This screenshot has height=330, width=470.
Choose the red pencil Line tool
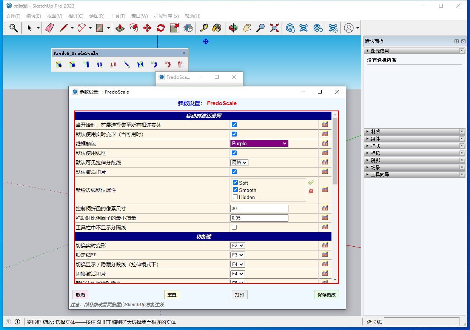[x=63, y=28]
